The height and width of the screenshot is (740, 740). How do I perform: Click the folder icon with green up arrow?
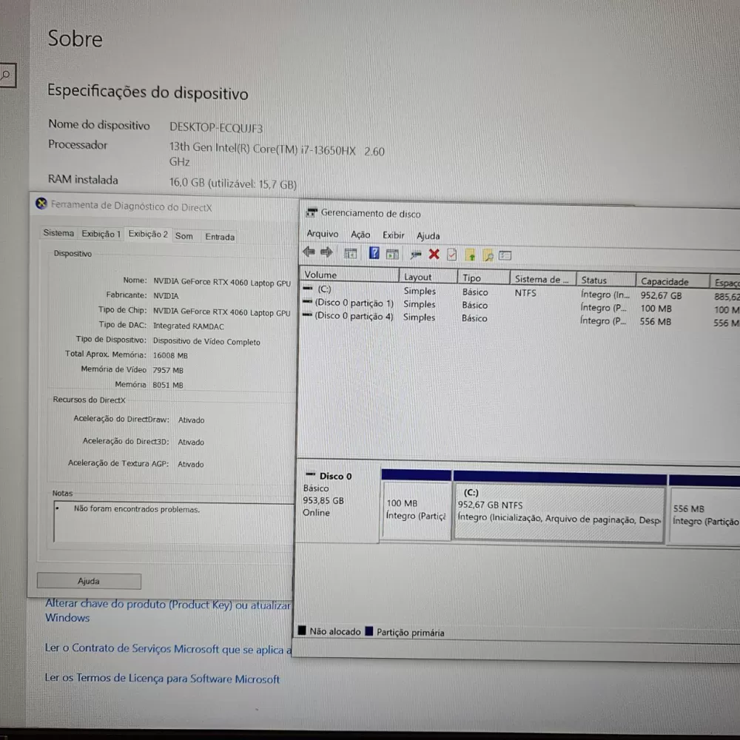tap(470, 255)
